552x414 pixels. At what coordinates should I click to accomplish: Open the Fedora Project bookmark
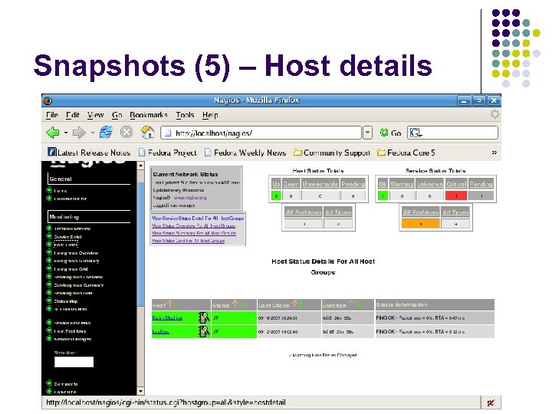point(168,153)
